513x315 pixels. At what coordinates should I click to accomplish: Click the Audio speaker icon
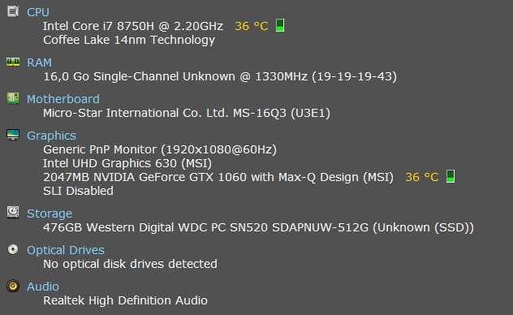[x=13, y=286]
